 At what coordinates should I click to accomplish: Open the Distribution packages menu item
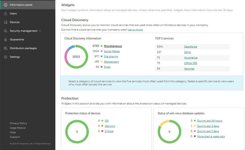(x=23, y=48)
